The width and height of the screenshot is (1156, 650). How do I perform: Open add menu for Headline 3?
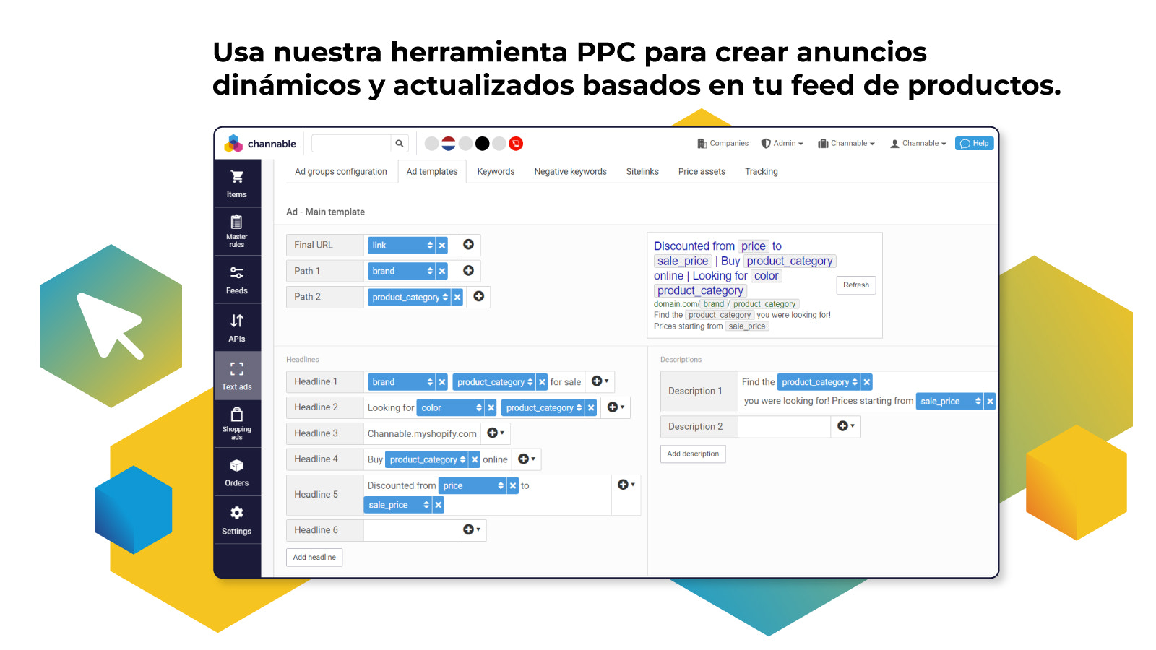coord(496,433)
